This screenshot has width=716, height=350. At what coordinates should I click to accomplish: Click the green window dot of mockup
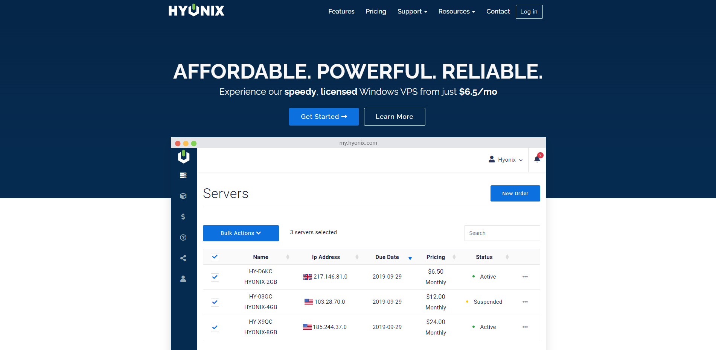[x=194, y=143]
